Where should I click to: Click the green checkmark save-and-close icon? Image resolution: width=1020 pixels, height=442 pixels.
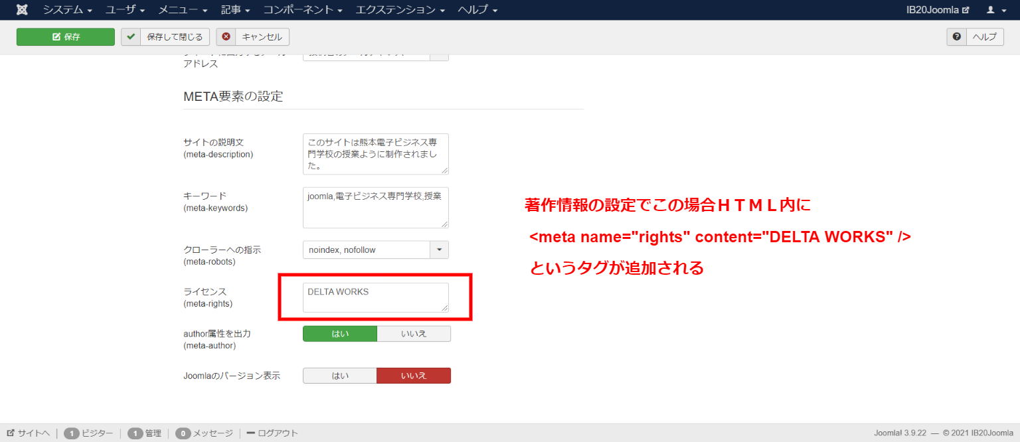point(131,37)
